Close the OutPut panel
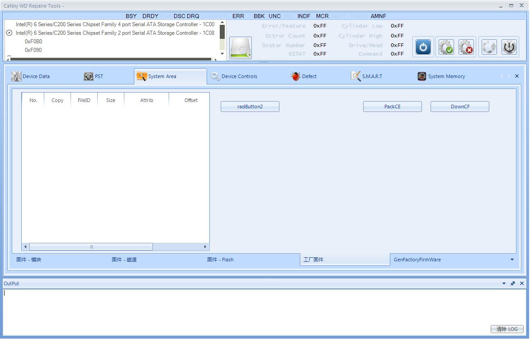Viewport: 530px width, 339px height. coord(522,283)
